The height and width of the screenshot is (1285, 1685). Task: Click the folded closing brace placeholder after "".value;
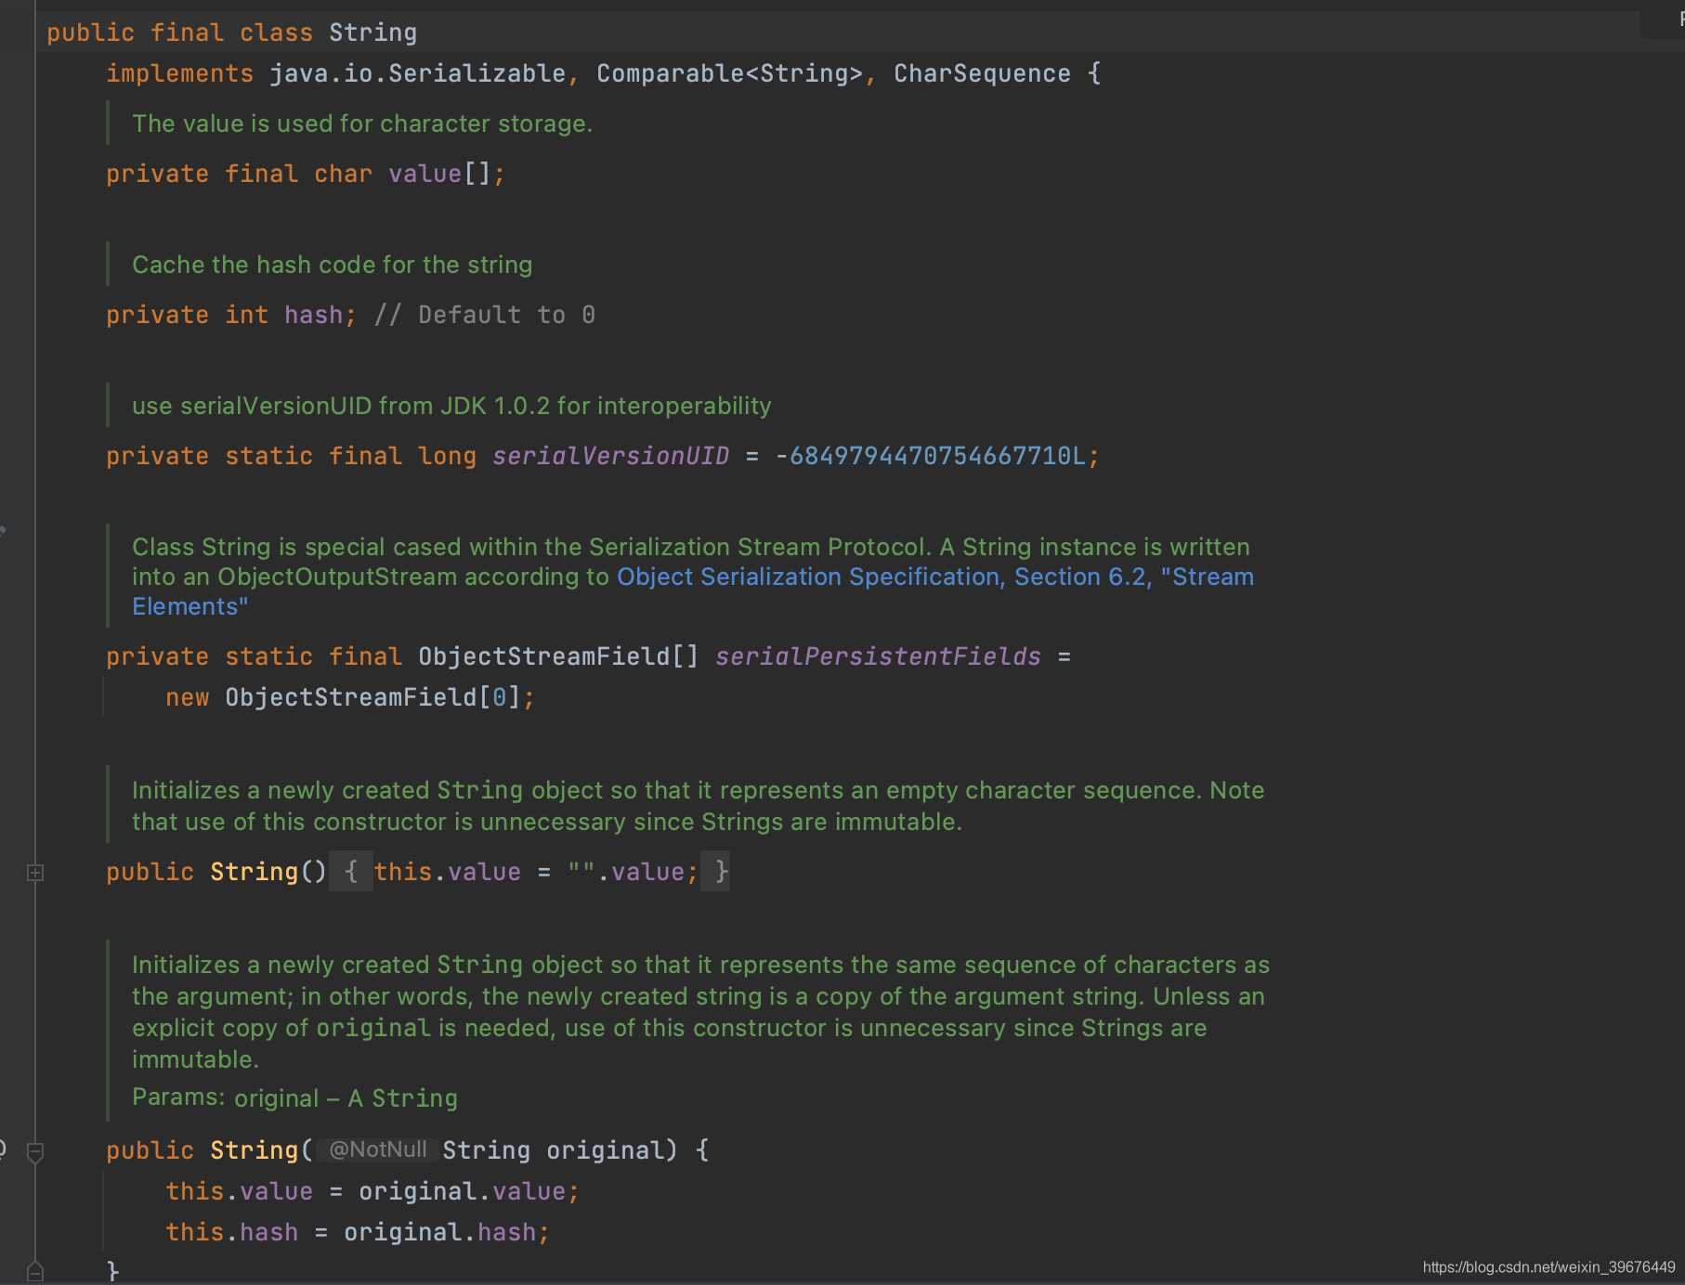(716, 872)
